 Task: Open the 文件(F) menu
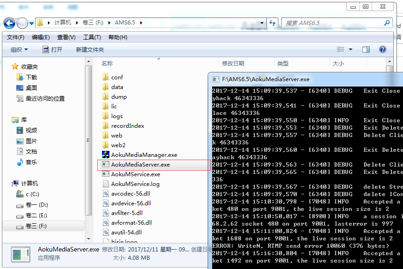15,37
